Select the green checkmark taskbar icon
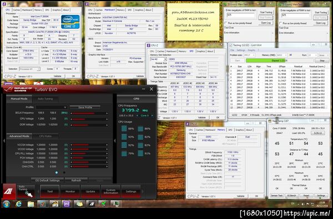This screenshot has width=333, height=219. 104,204
